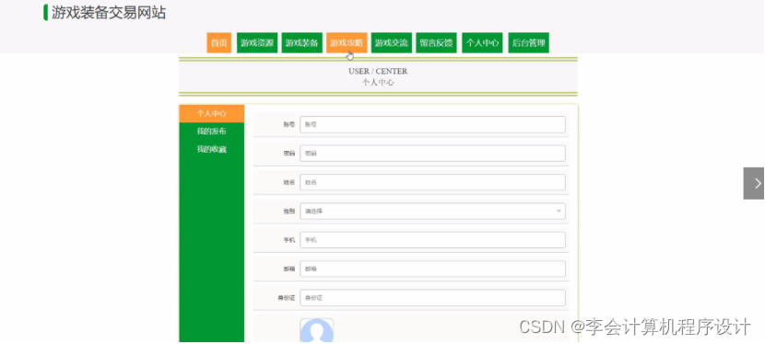Open 个人中心 navigation item in top bar
Screen dimensions: 765x344
(x=482, y=43)
